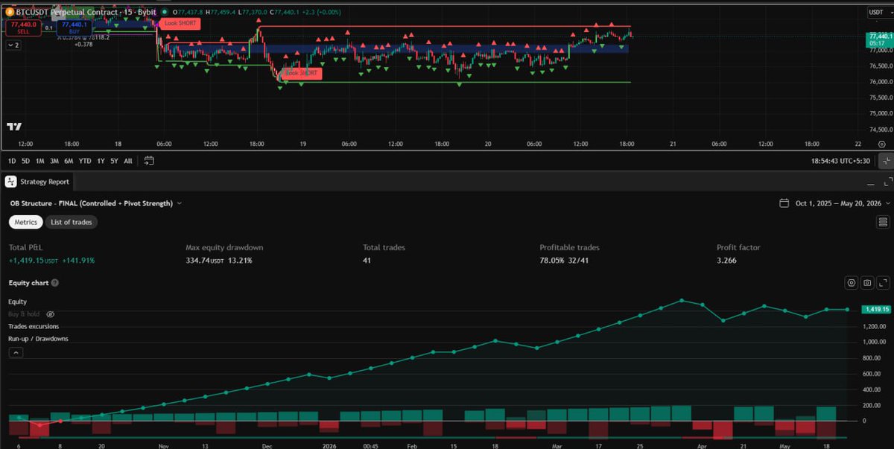Select the 1D time range
894x449 pixels.
tap(12, 160)
